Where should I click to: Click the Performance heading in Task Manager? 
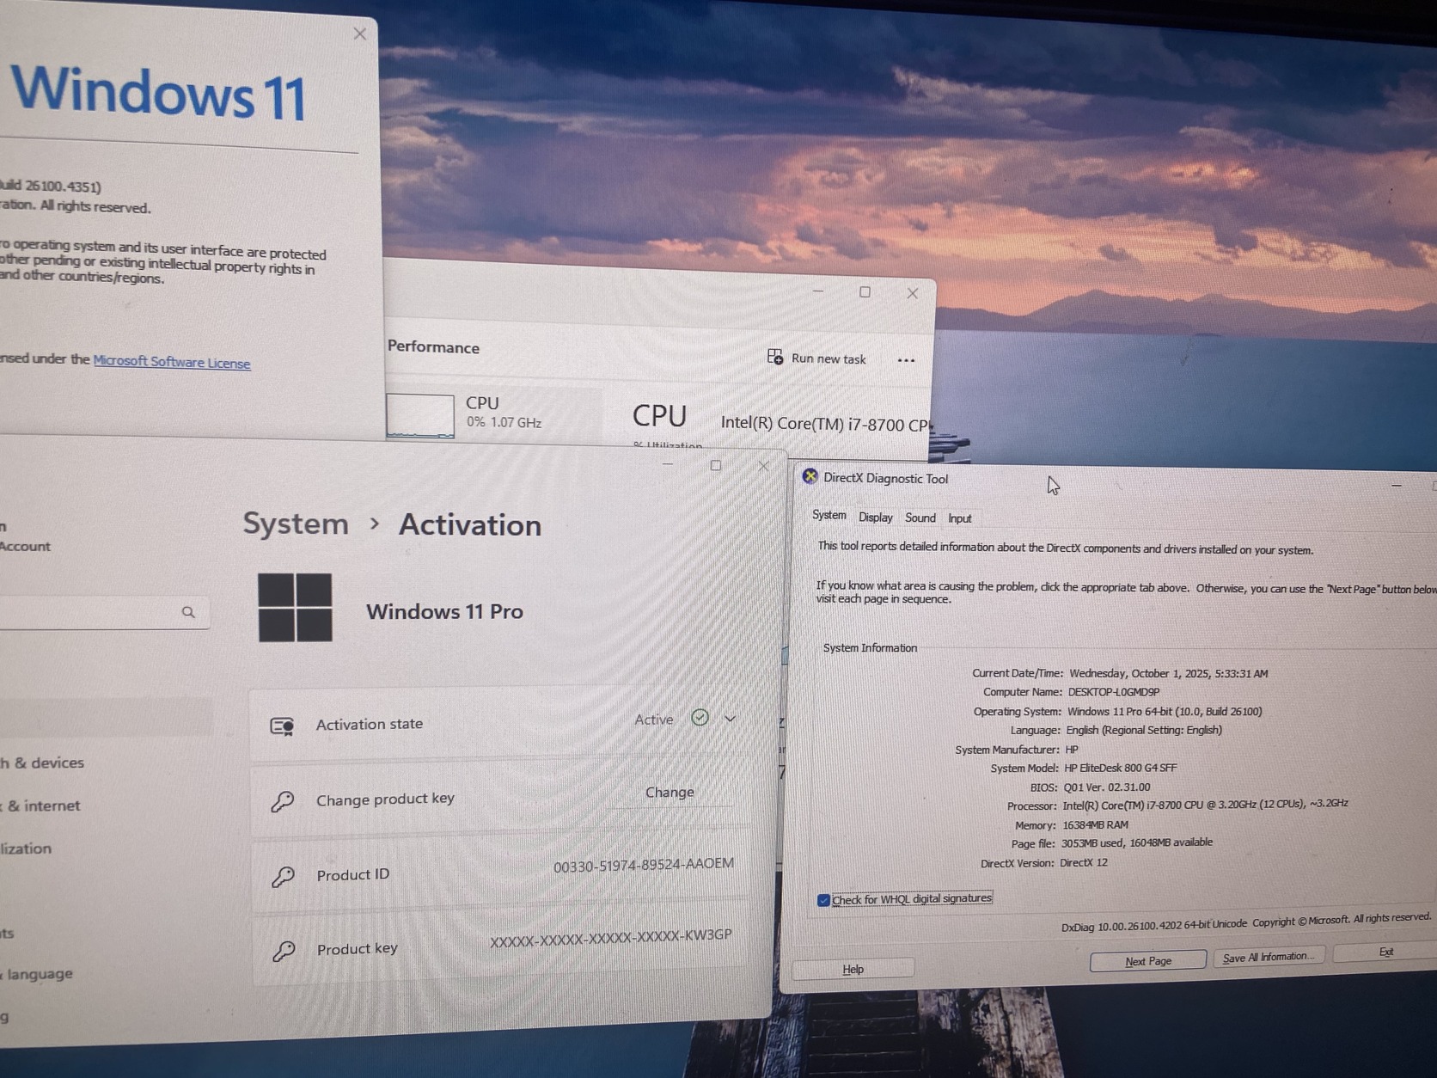[433, 346]
